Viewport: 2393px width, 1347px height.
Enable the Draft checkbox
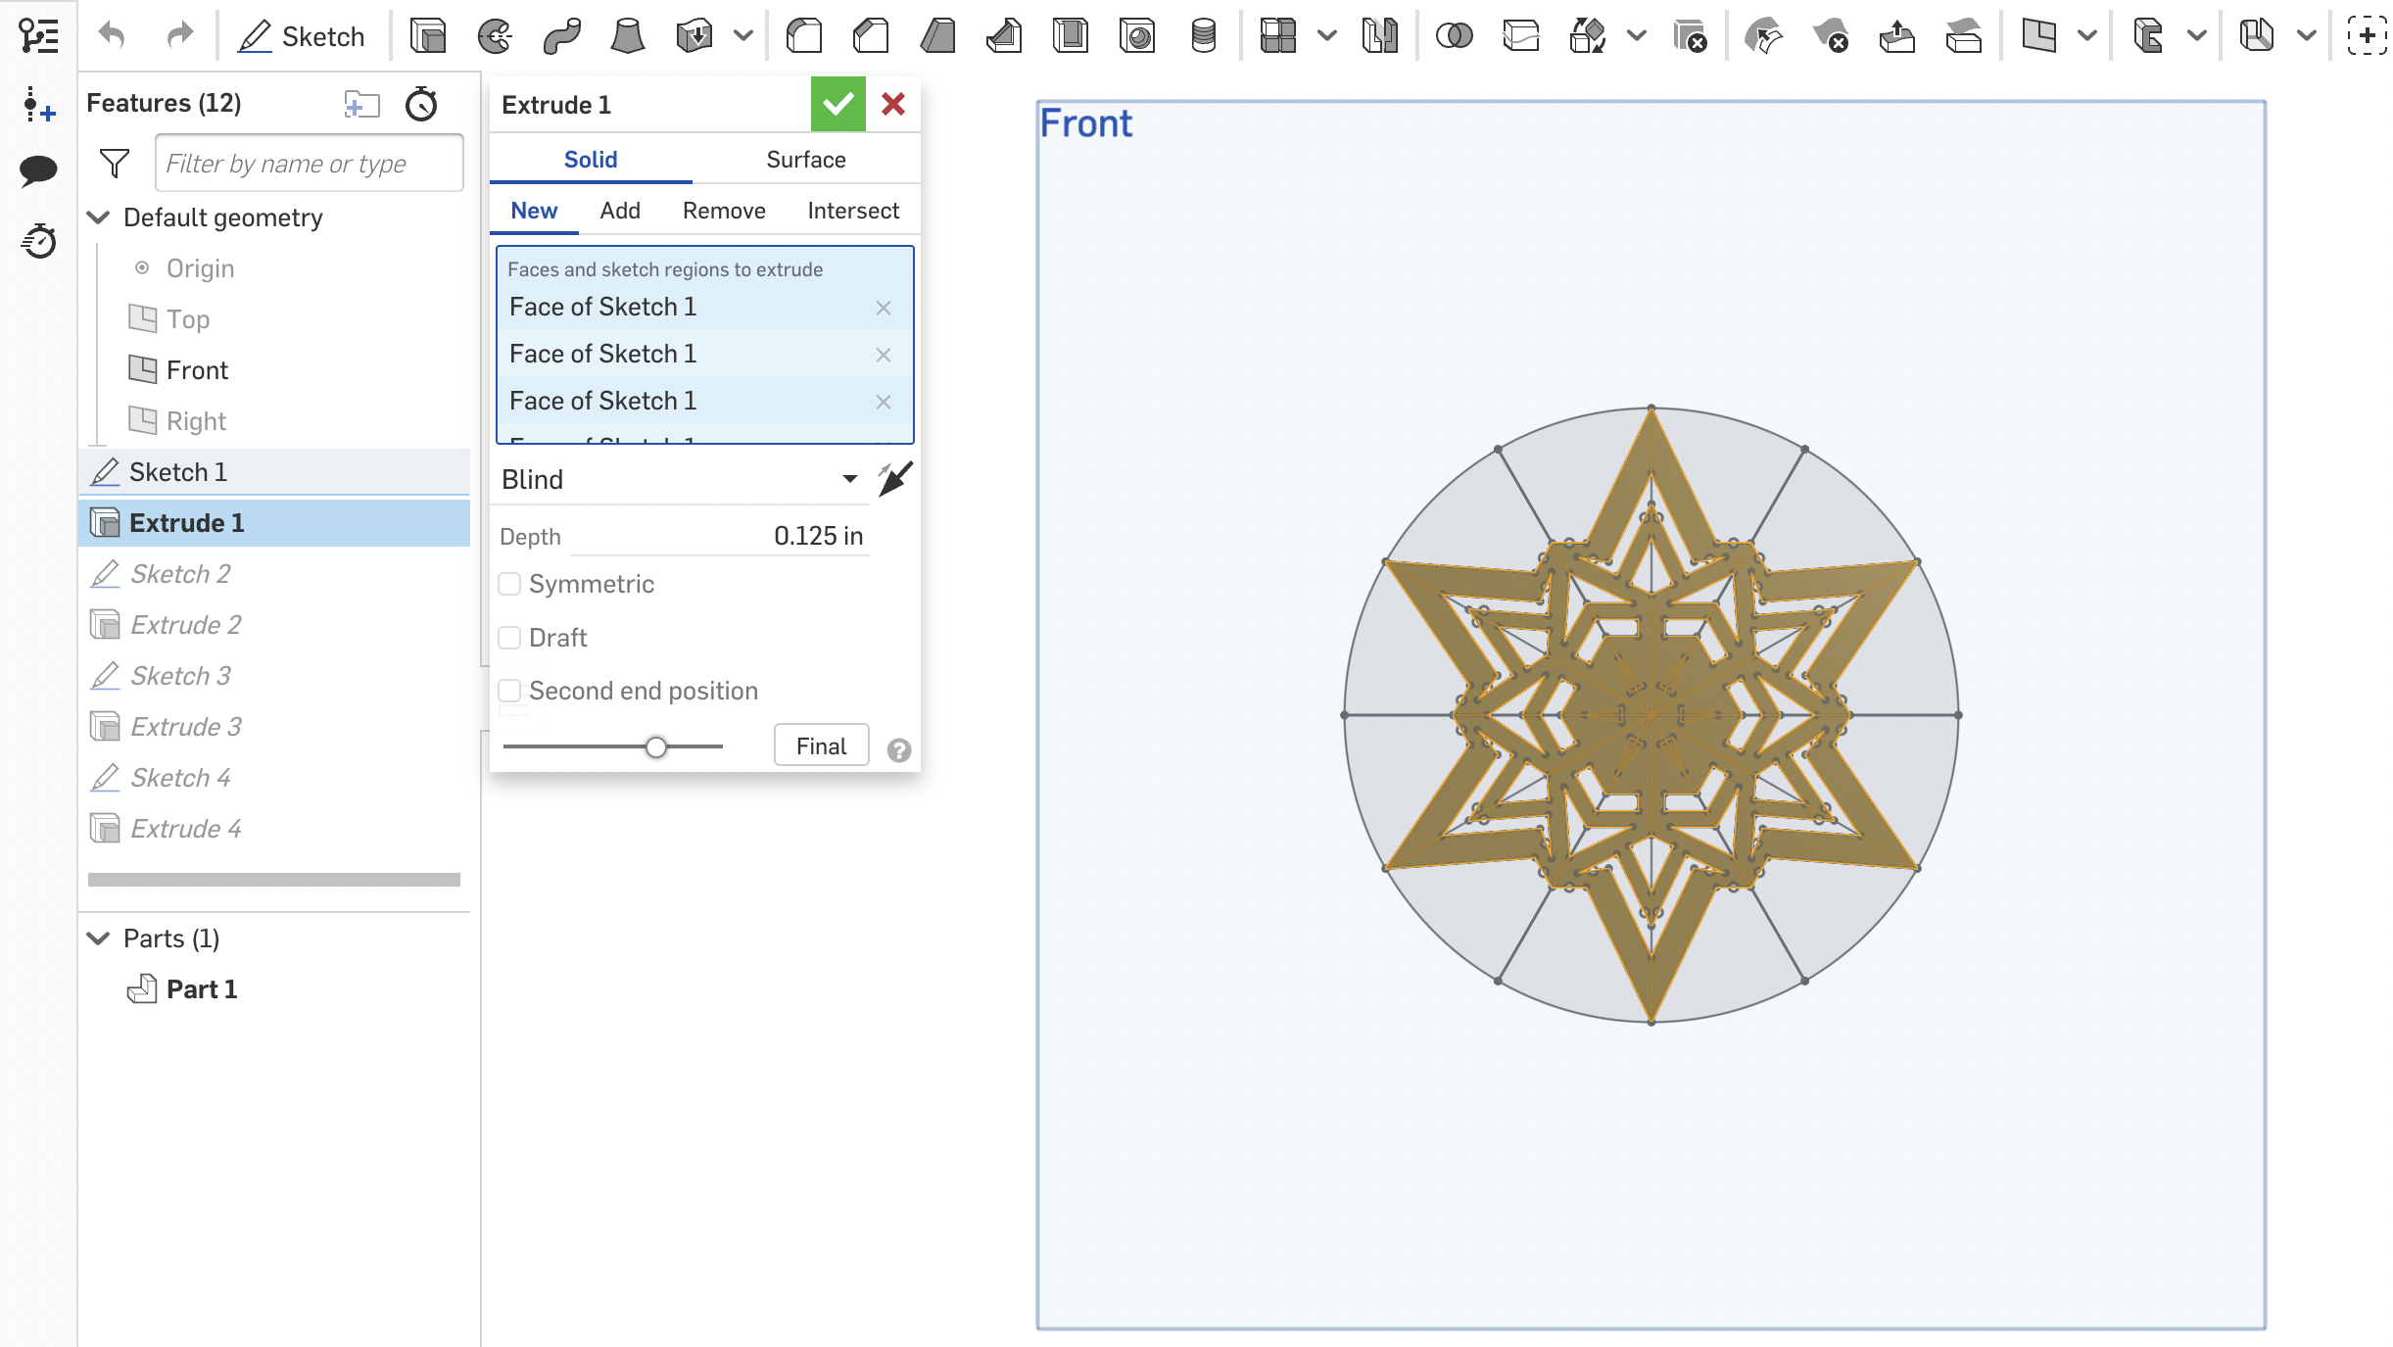click(509, 638)
